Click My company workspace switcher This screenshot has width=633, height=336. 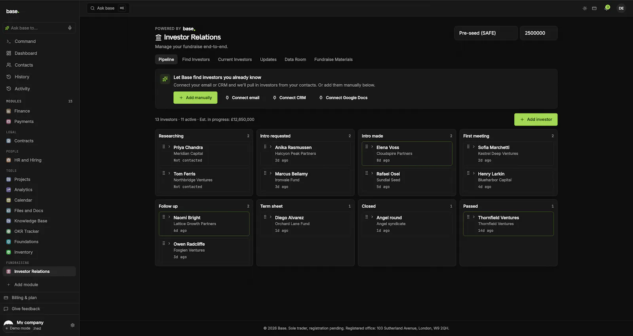click(30, 323)
